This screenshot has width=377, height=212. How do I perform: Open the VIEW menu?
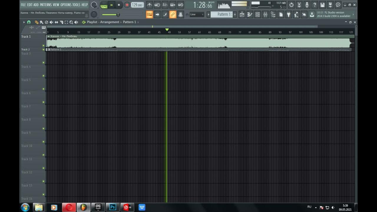[x=56, y=5]
